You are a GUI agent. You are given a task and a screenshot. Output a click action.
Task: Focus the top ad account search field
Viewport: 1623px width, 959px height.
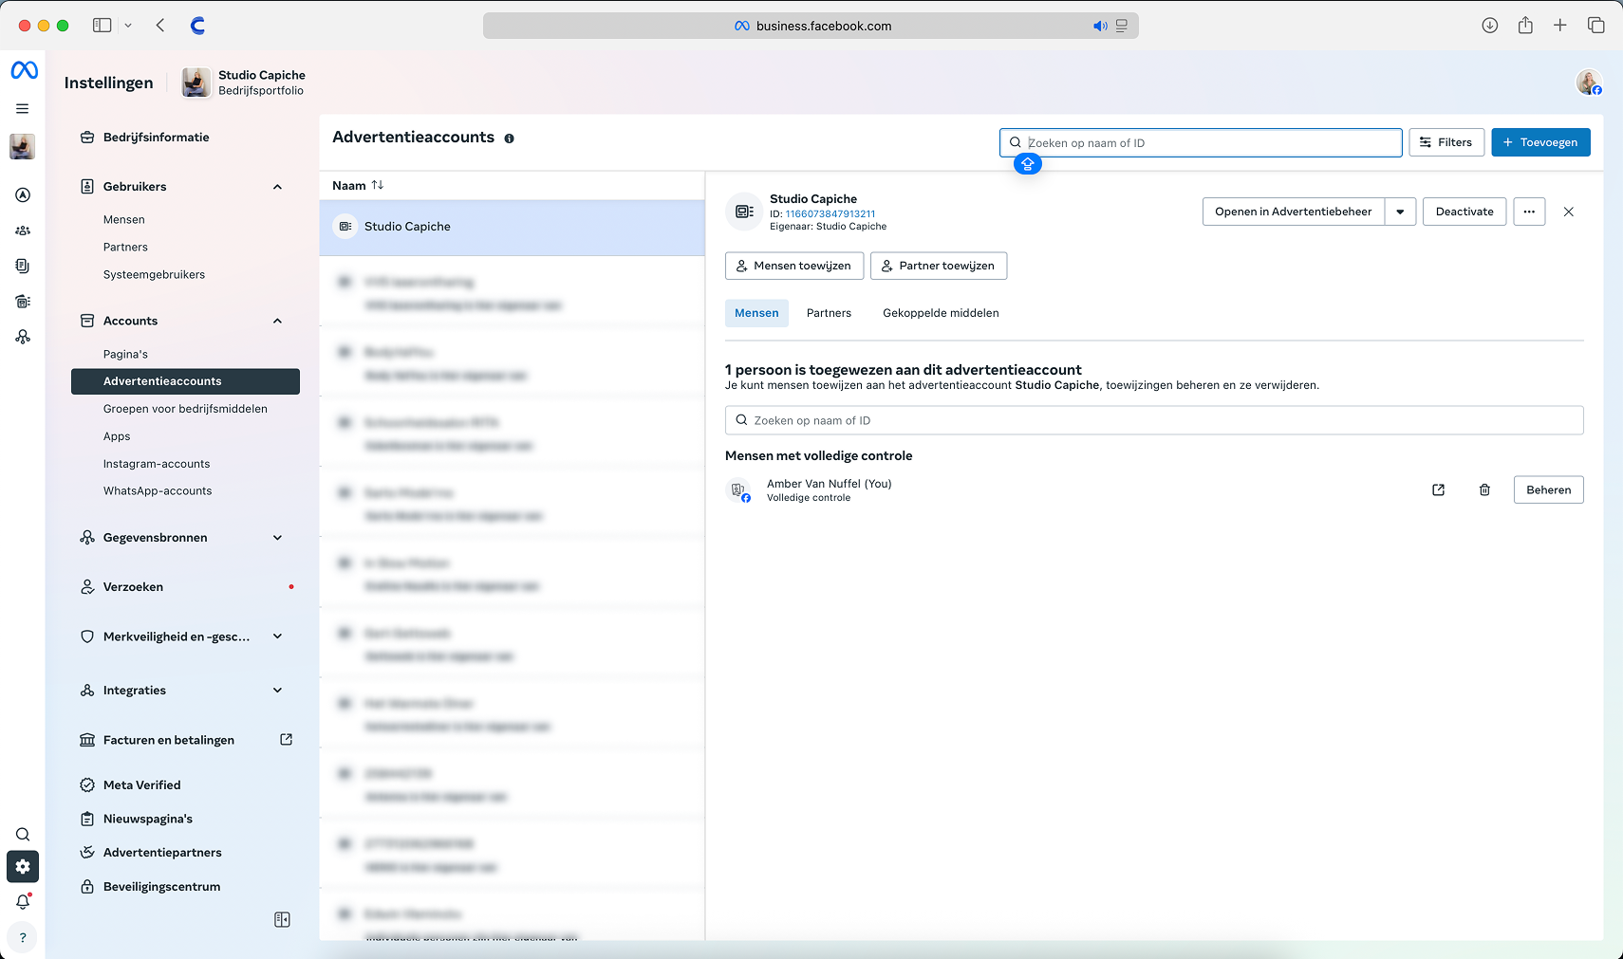pos(1201,143)
